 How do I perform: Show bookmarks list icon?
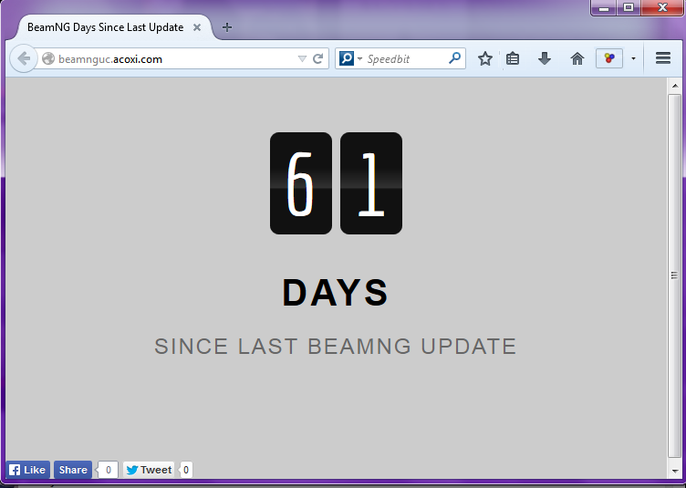[513, 58]
